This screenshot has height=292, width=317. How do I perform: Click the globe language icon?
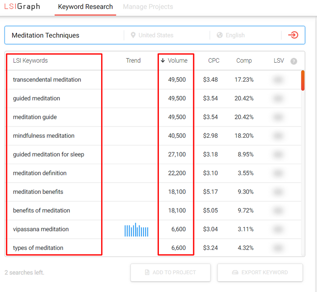[x=220, y=35]
